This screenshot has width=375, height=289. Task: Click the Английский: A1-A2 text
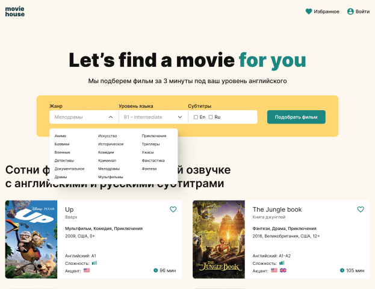271,256
